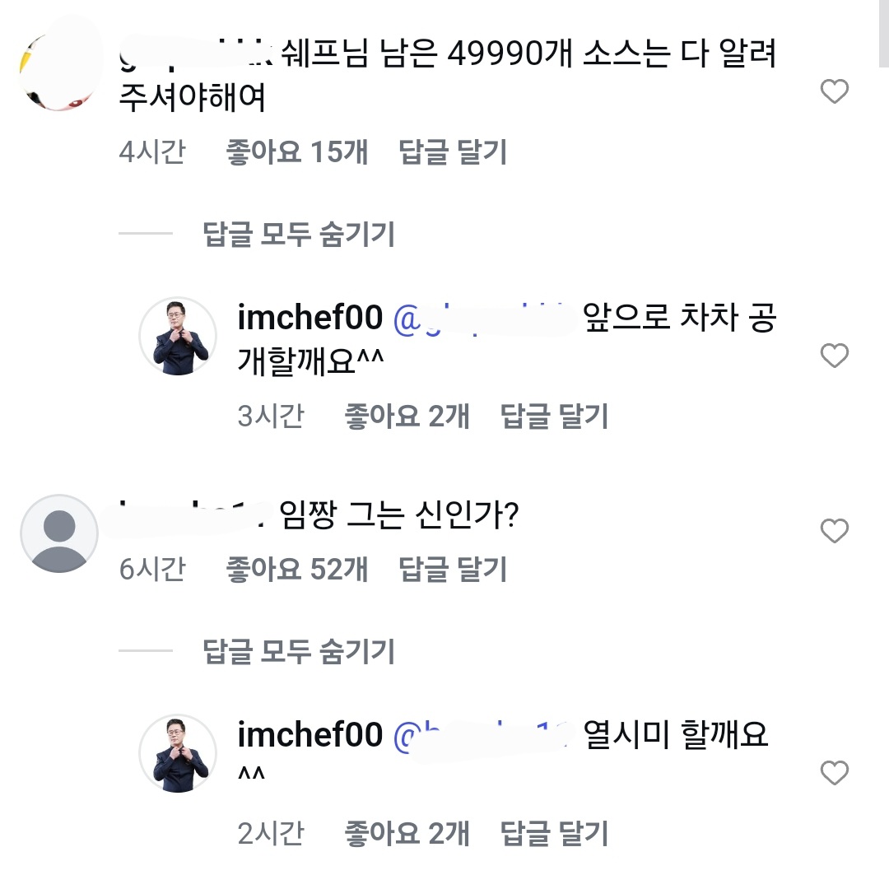
Task: Reply to imchef00's 2시간 reply
Action: [x=554, y=834]
